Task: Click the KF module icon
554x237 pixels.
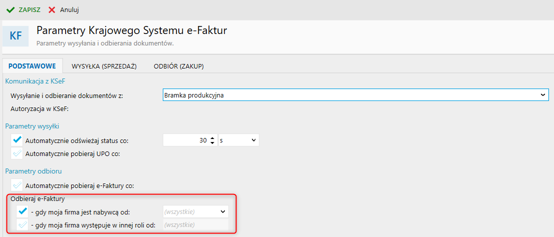Action: click(x=16, y=36)
